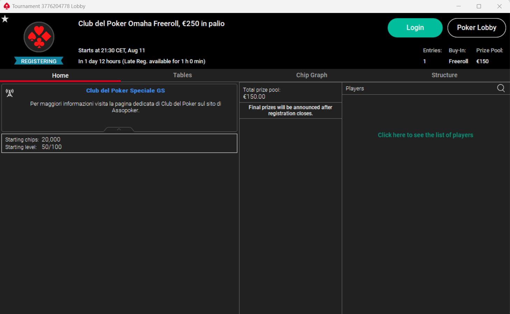This screenshot has height=314, width=510.
Task: Click the tournament title text
Action: [x=151, y=23]
